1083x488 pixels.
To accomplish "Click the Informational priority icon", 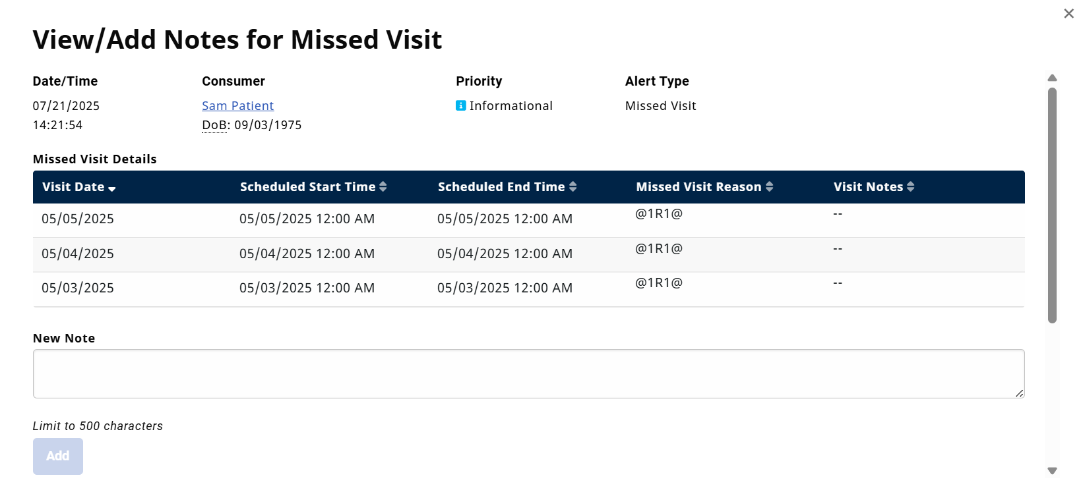I will [x=461, y=105].
